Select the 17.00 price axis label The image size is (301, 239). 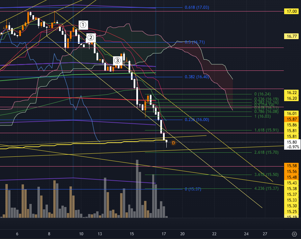coord(292,11)
